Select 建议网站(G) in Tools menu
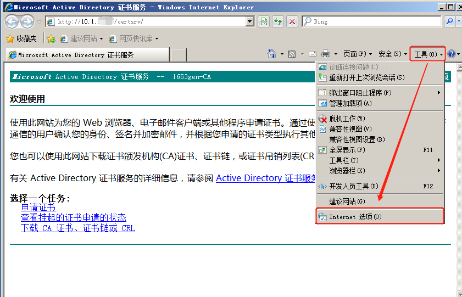Screen dimensions: 462x297 tap(380, 201)
